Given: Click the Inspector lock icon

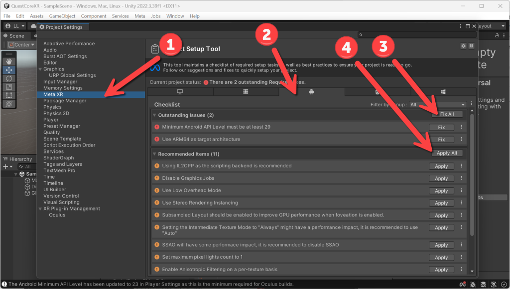Looking at the screenshot, I should pyautogui.click(x=497, y=36).
